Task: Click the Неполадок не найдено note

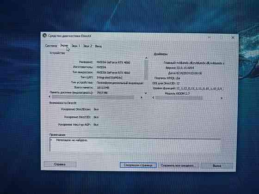Action: click(x=72, y=140)
